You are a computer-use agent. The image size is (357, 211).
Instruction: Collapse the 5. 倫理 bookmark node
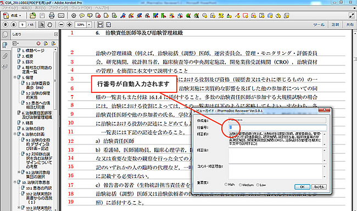click(15, 77)
